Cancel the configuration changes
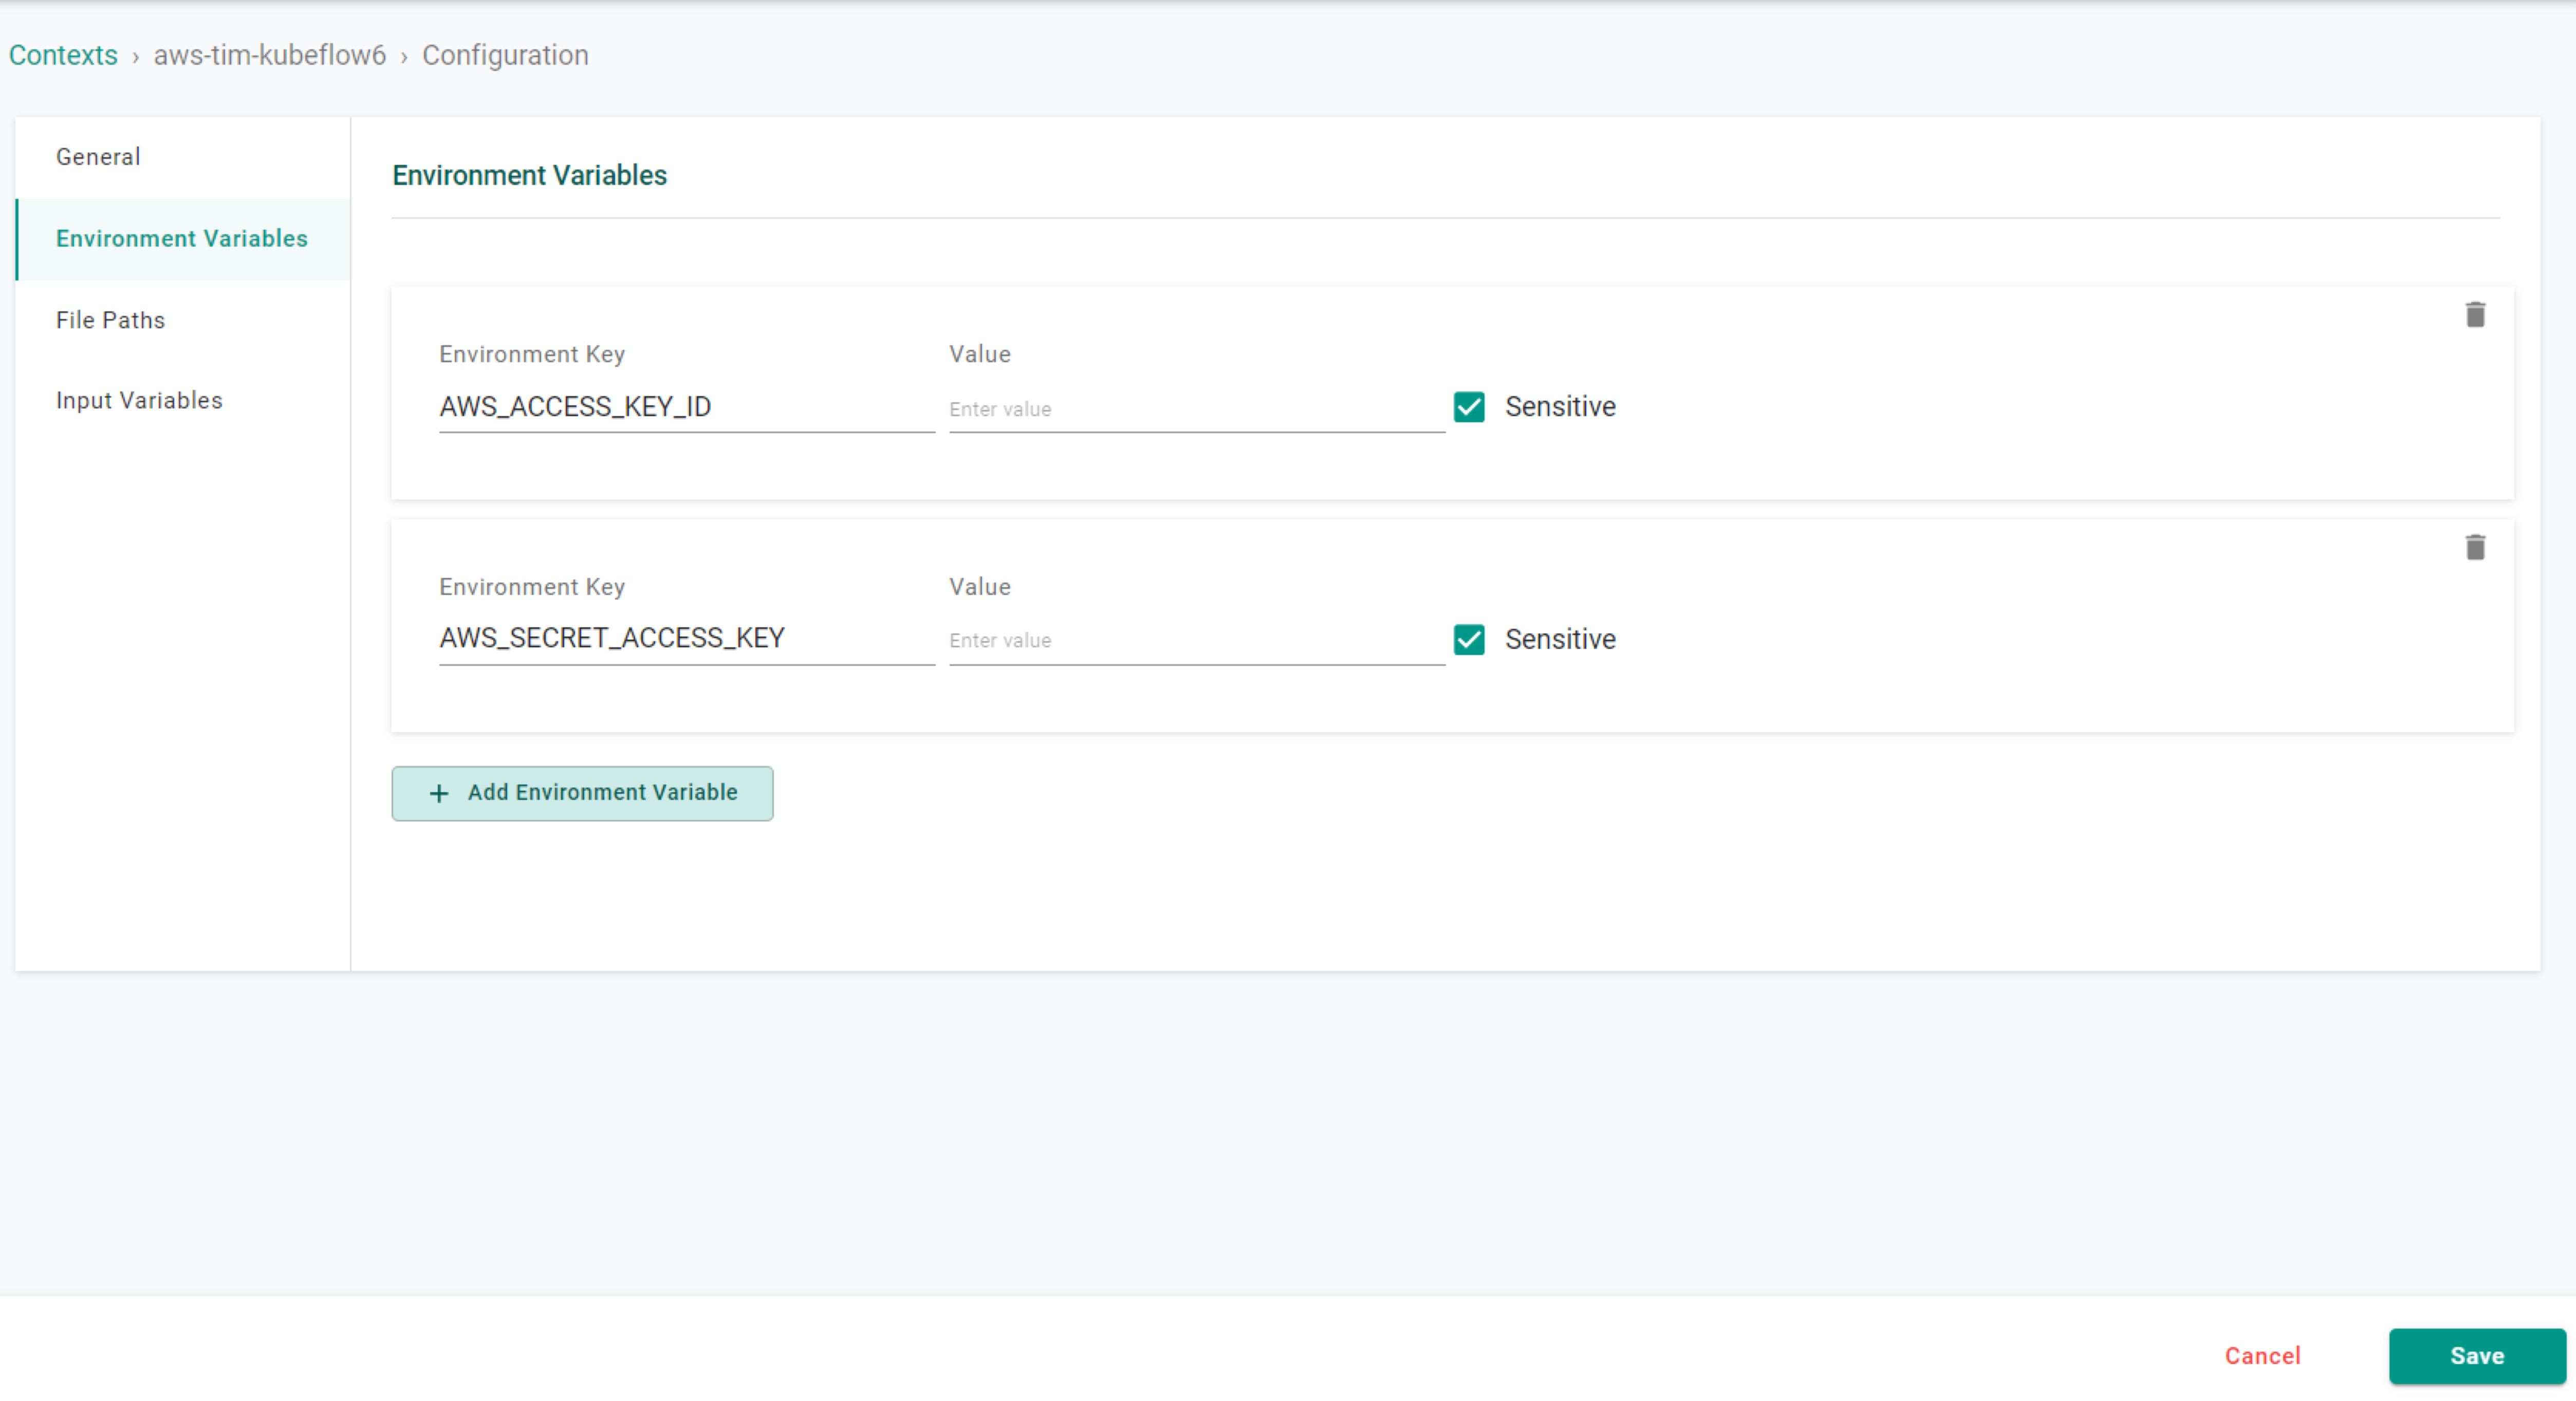The image size is (2576, 1401). (x=2262, y=1356)
